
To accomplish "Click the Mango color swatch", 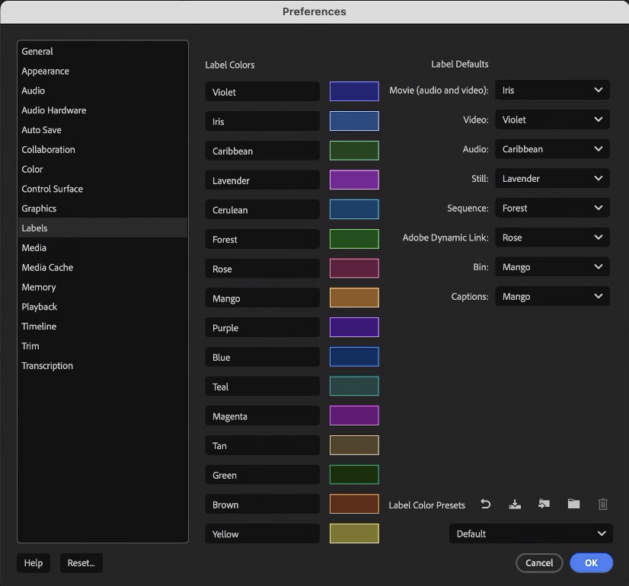I will [354, 298].
